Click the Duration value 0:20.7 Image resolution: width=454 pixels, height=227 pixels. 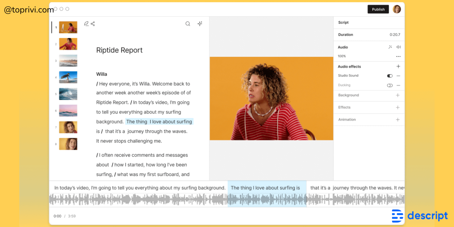point(395,35)
